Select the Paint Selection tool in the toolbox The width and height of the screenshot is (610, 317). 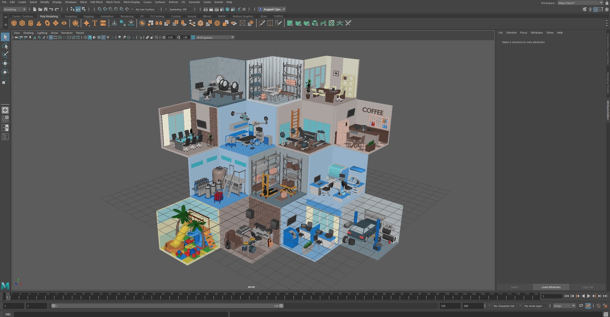pyautogui.click(x=5, y=55)
